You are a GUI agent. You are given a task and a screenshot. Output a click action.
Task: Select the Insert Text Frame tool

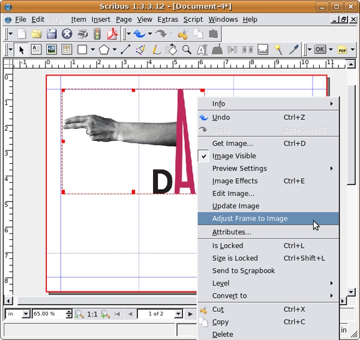37,49
